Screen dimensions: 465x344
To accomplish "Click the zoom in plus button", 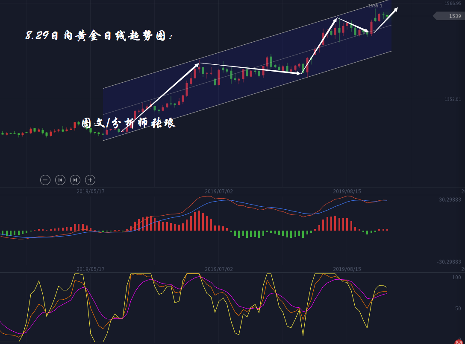I will click(x=90, y=180).
